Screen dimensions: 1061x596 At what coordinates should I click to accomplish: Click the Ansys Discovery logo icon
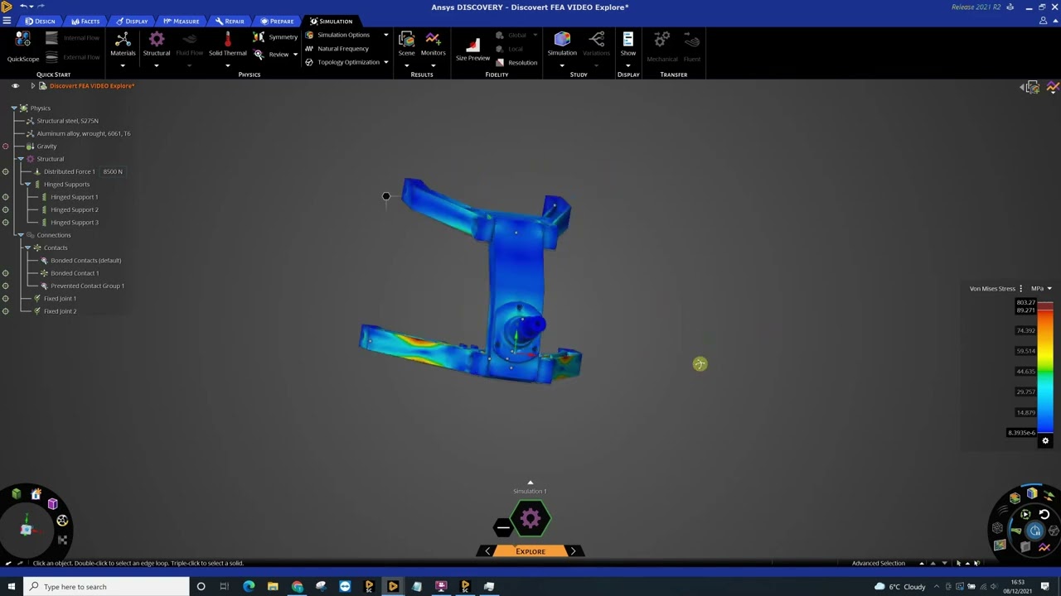point(7,7)
